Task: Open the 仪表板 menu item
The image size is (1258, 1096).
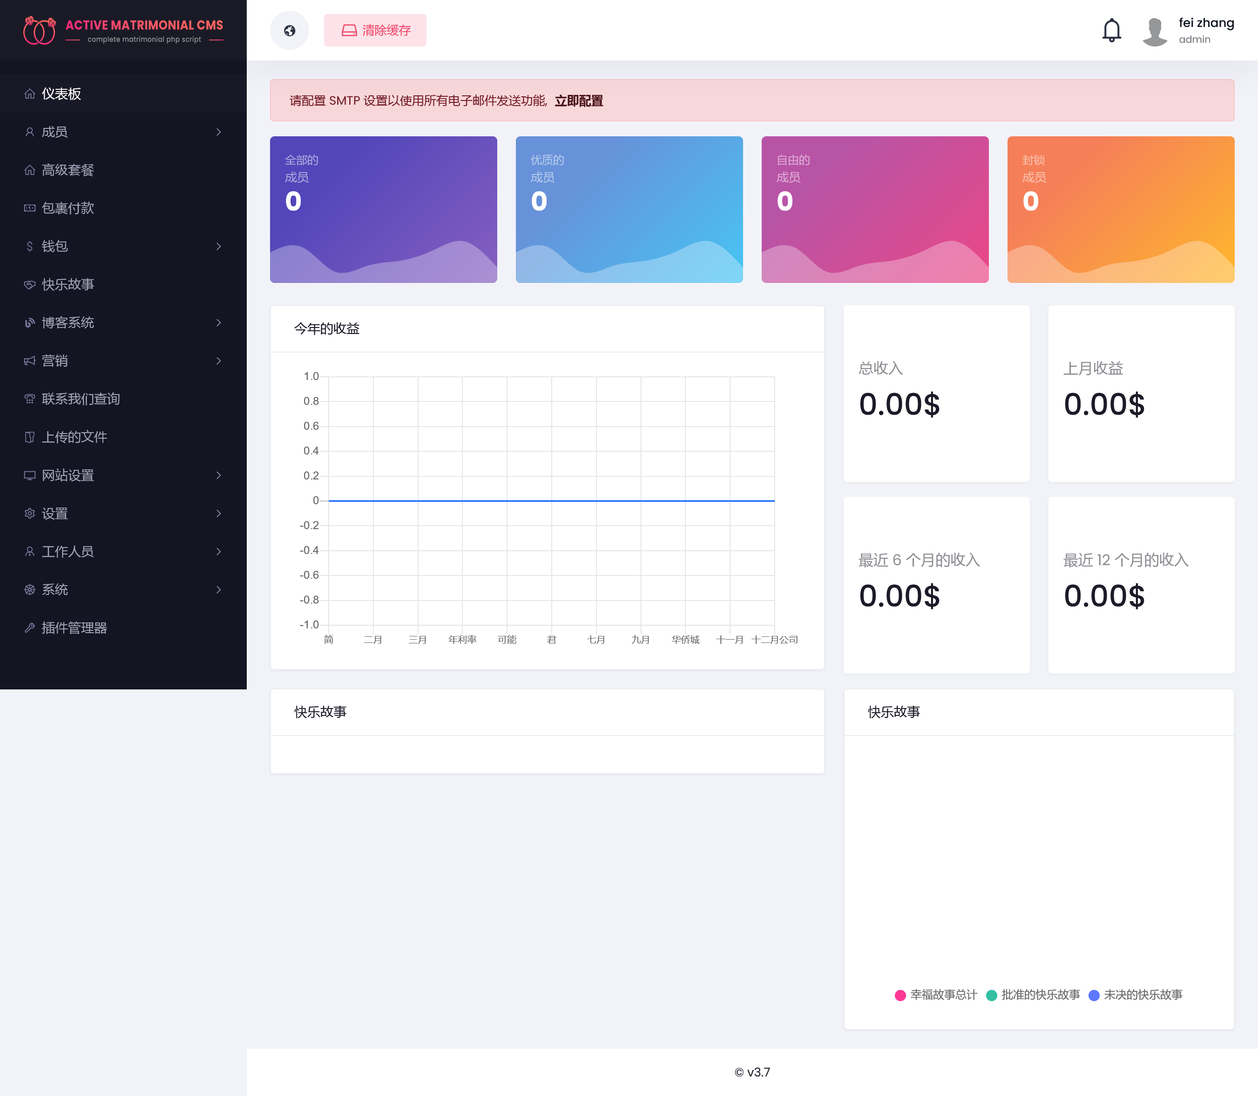Action: coord(61,94)
